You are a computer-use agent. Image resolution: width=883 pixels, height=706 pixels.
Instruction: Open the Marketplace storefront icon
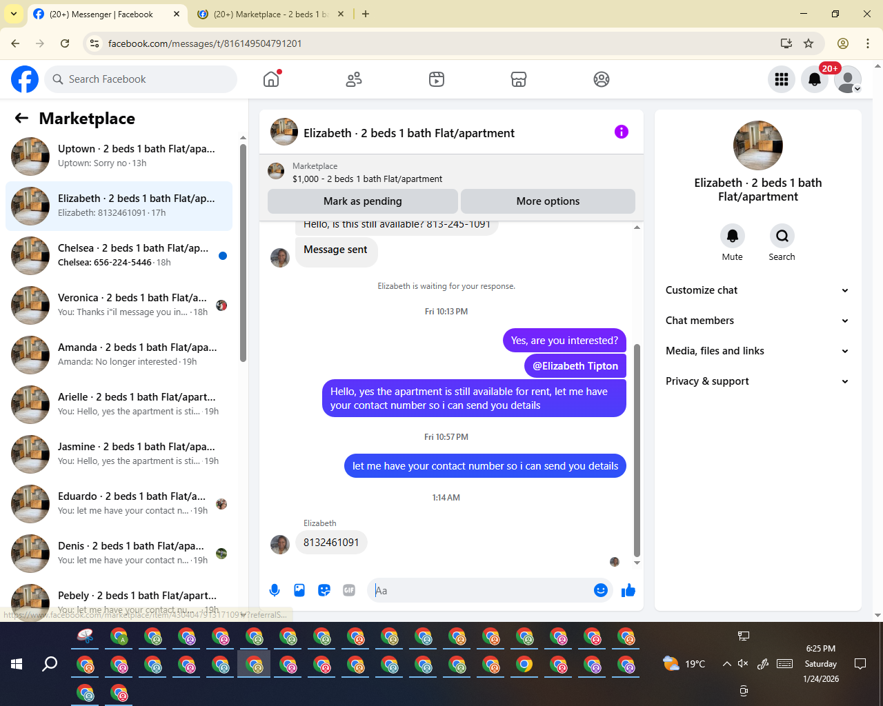pos(519,79)
